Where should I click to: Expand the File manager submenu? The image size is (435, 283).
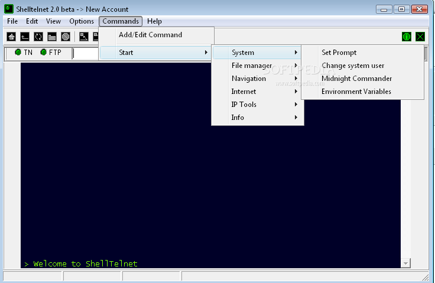[257, 66]
